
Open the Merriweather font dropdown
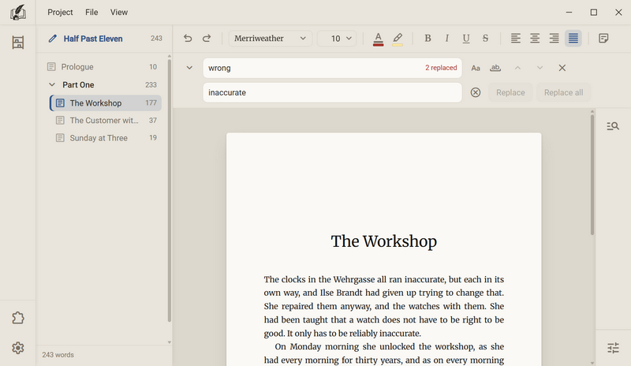point(270,38)
